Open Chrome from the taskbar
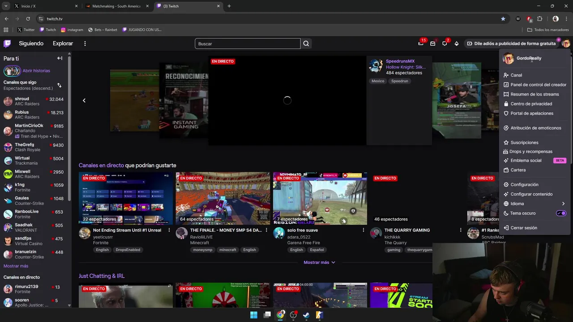 pyautogui.click(x=280, y=315)
